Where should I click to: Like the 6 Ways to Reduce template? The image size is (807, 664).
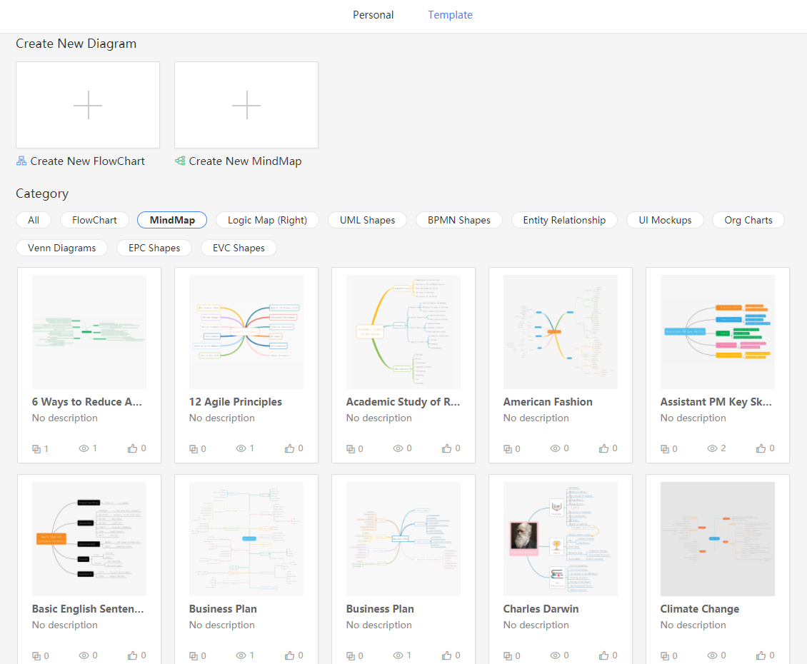pyautogui.click(x=132, y=448)
